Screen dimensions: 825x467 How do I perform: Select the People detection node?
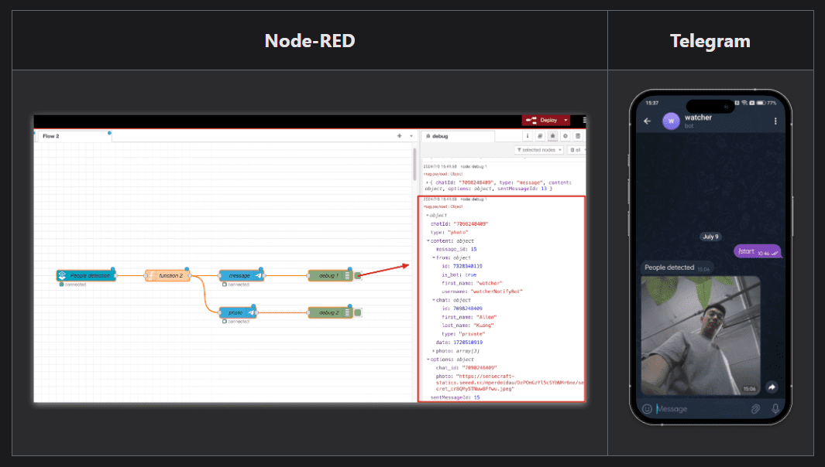pos(86,275)
